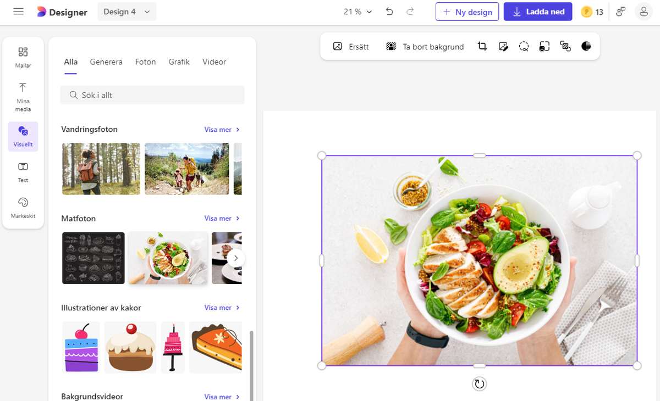Open Mallar templates in the sidebar
Image resolution: width=660 pixels, height=401 pixels.
[23, 57]
